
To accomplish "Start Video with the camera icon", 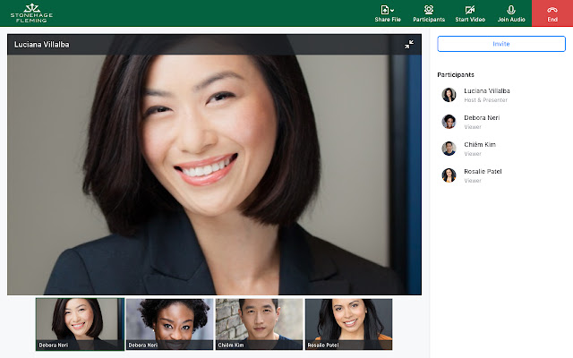I will (470, 13).
